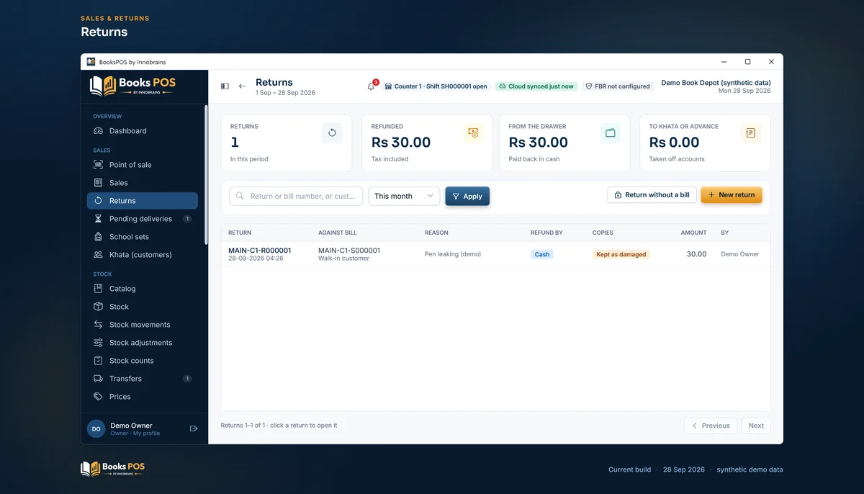
Task: Click the Transfers truck icon
Action: click(99, 379)
